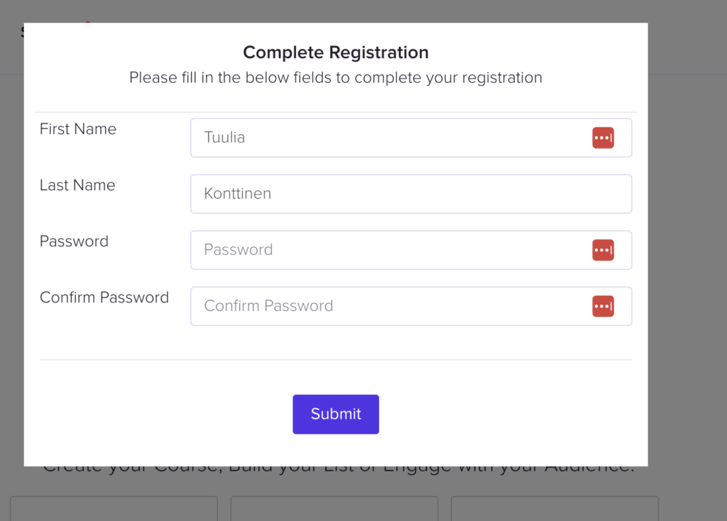Click the password manager icon in Confirm Password field
Viewport: 727px width, 521px height.
[x=603, y=306]
